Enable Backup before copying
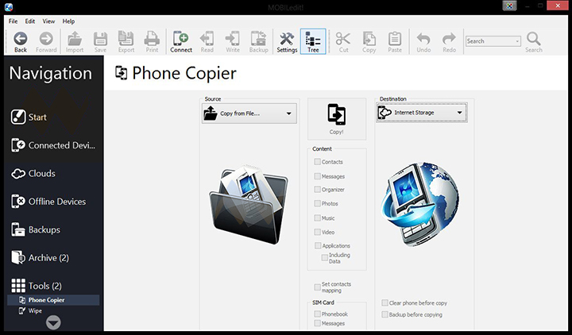Screen dimensions: 572x335 click(385, 314)
